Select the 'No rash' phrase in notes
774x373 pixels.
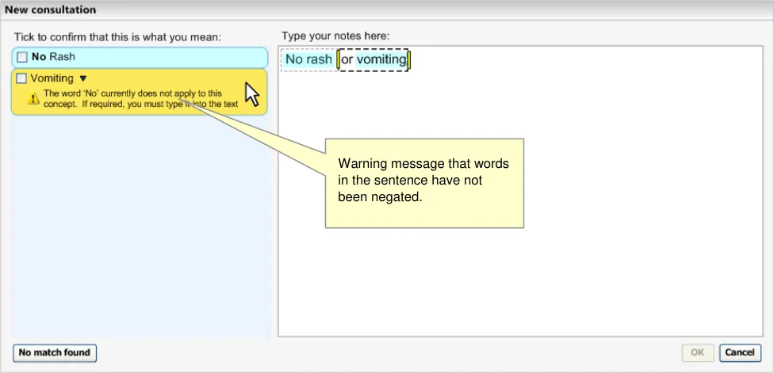[x=308, y=59]
